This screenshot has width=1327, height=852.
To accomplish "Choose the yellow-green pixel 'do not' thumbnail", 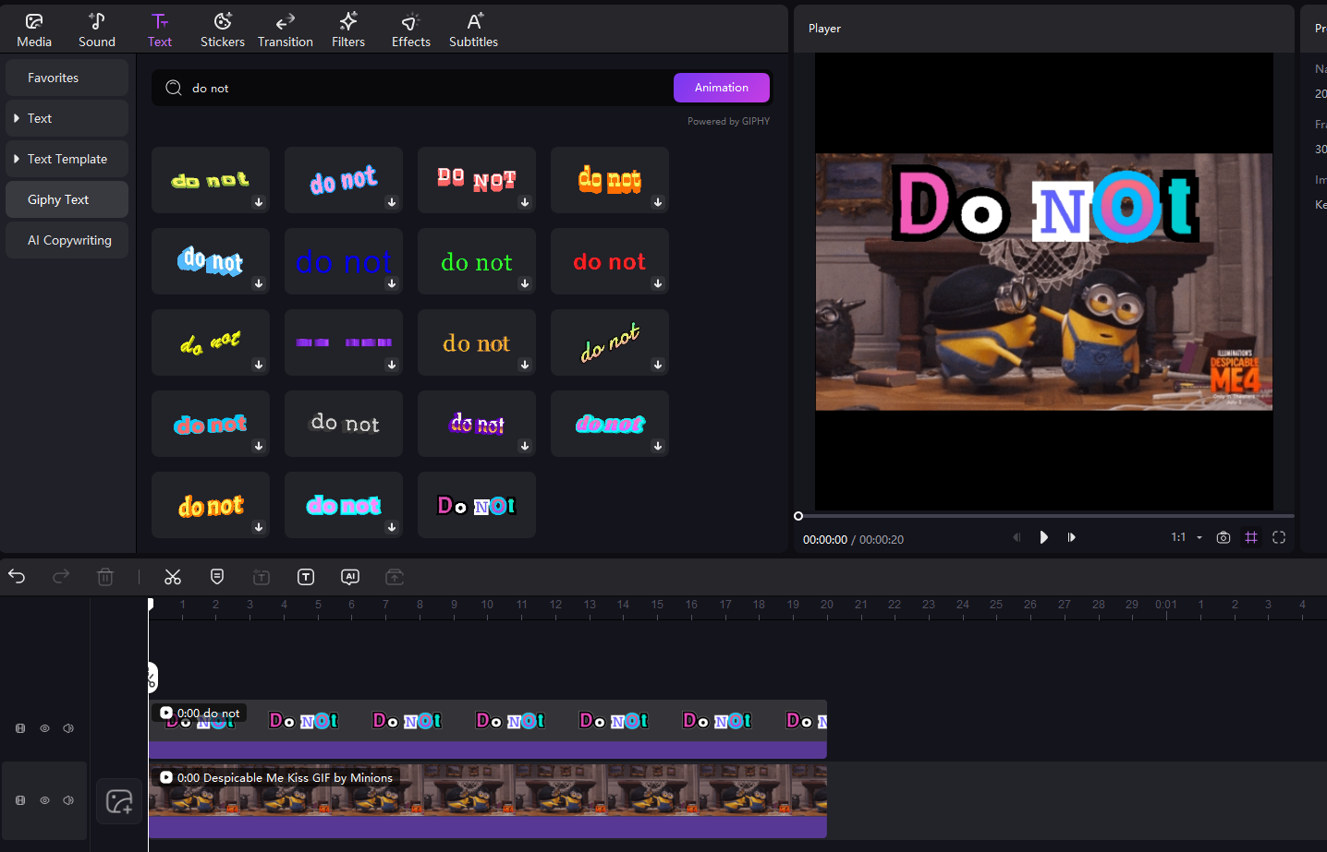I will point(211,180).
